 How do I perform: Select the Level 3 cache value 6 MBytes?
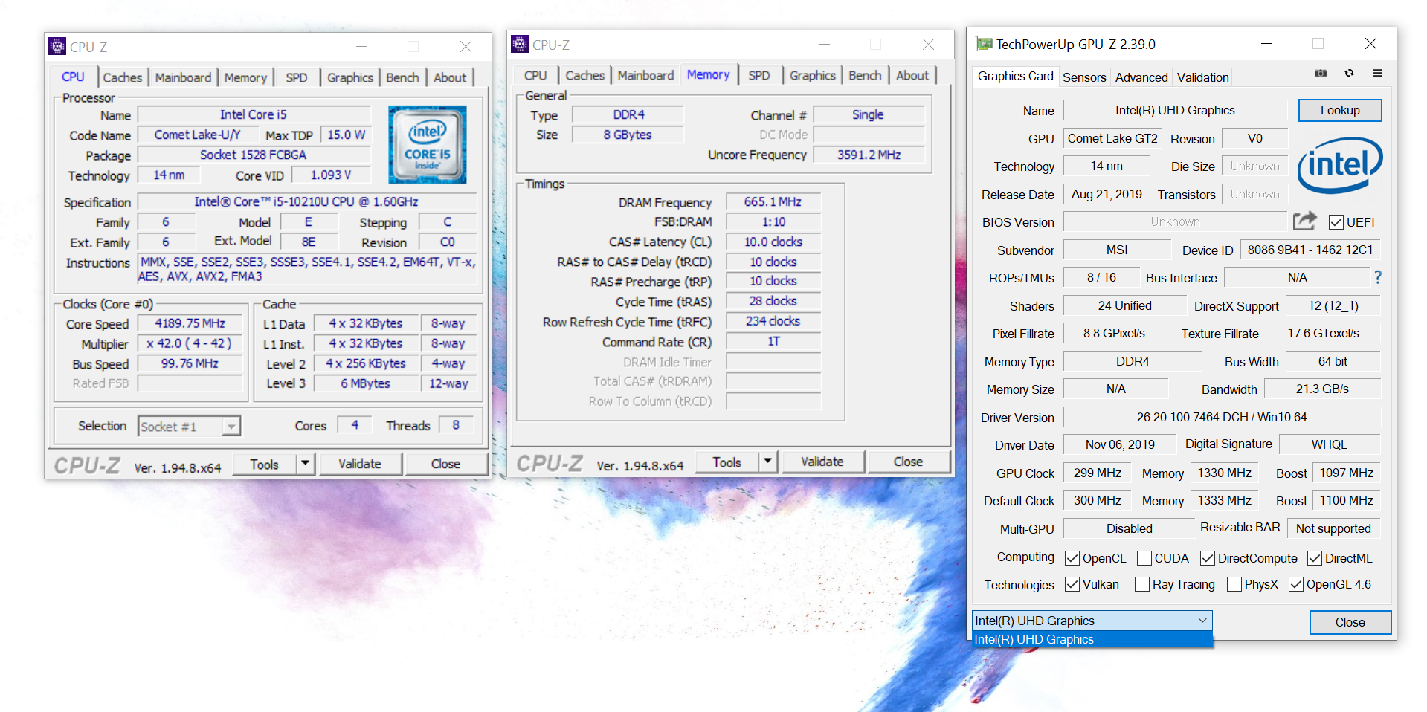tap(365, 383)
